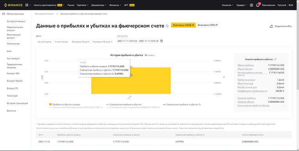Click Общая прибыль label in analysis panel

245,65
